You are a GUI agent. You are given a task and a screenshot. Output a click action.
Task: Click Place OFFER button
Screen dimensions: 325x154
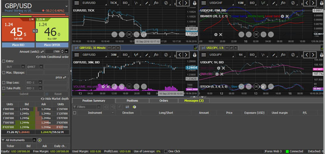point(52,45)
